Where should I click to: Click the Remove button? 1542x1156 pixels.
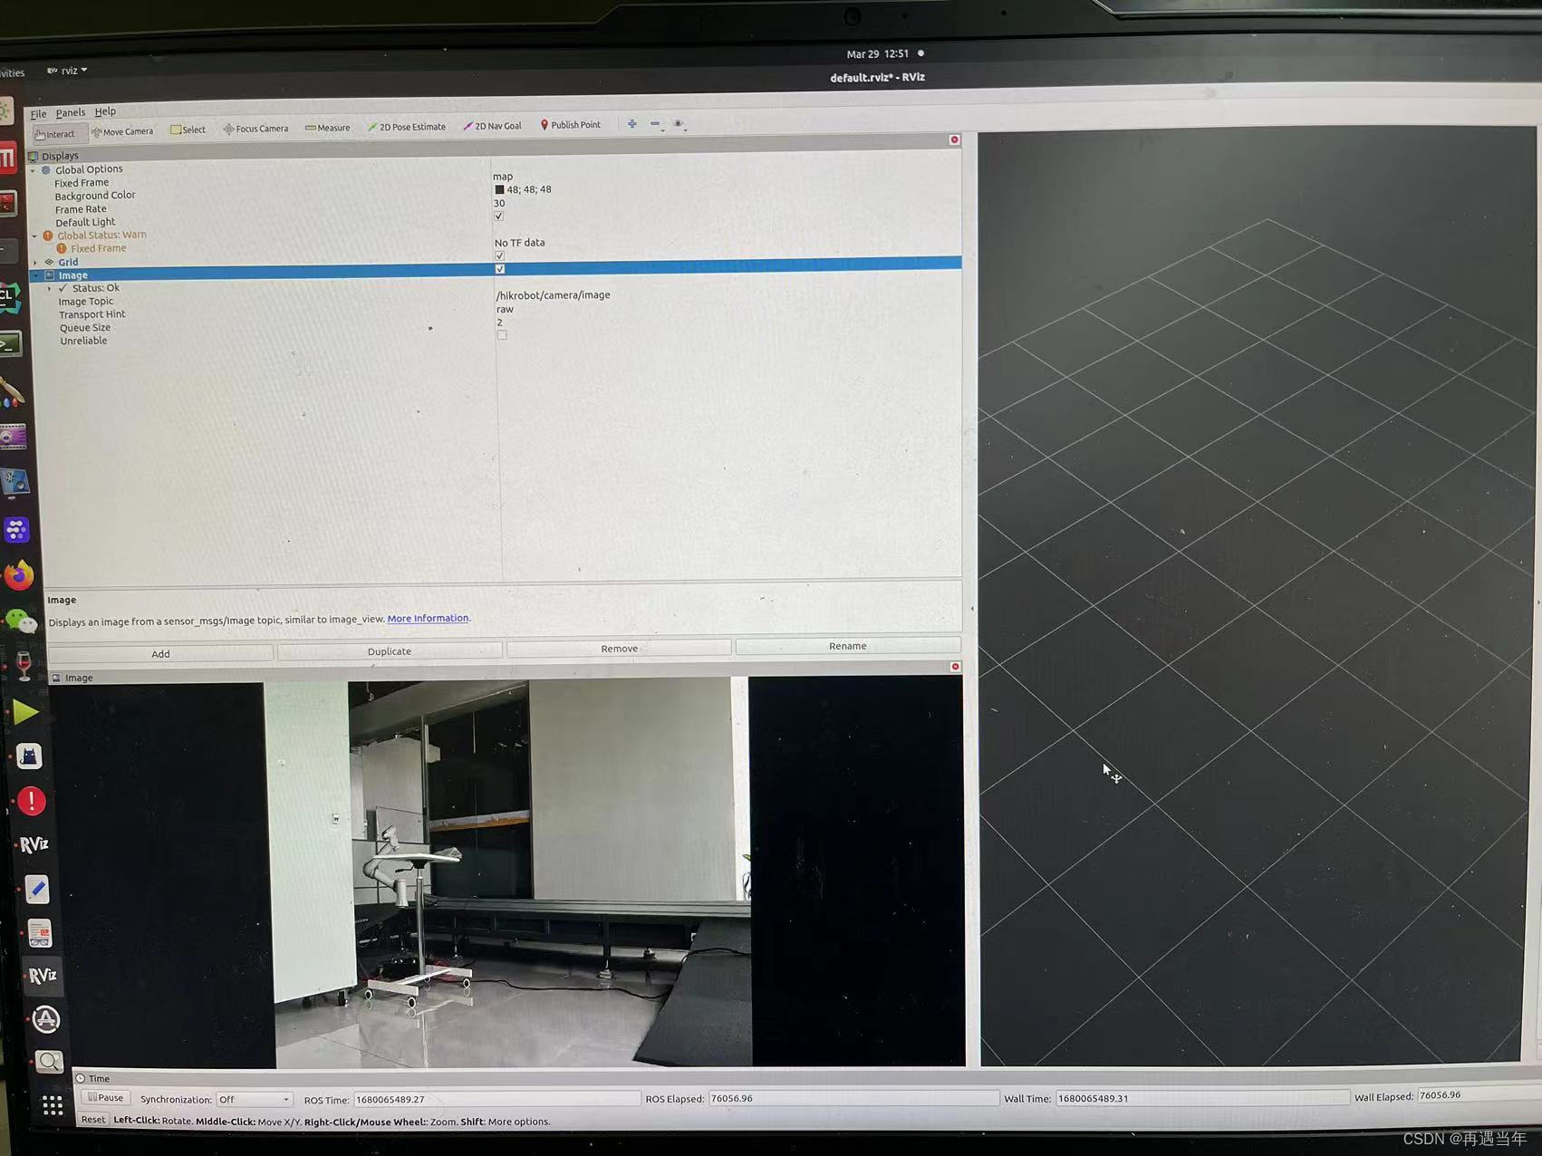coord(619,649)
